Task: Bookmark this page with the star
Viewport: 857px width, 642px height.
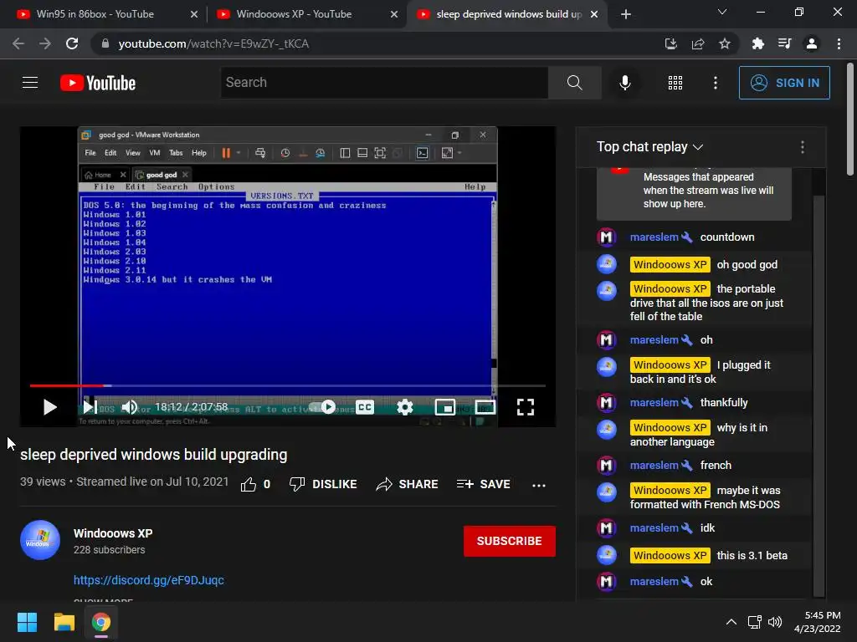Action: [x=725, y=43]
